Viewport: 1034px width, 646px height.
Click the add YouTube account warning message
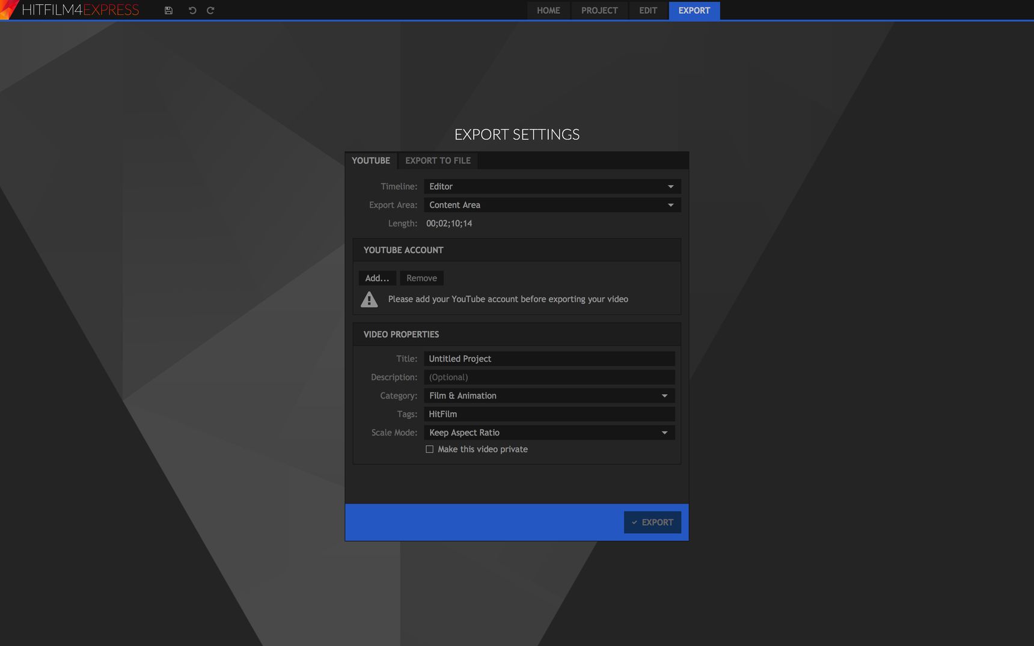coord(508,299)
